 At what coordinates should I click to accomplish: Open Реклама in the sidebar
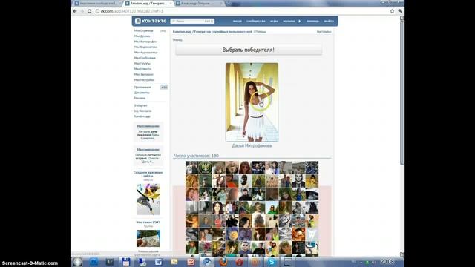click(x=140, y=98)
